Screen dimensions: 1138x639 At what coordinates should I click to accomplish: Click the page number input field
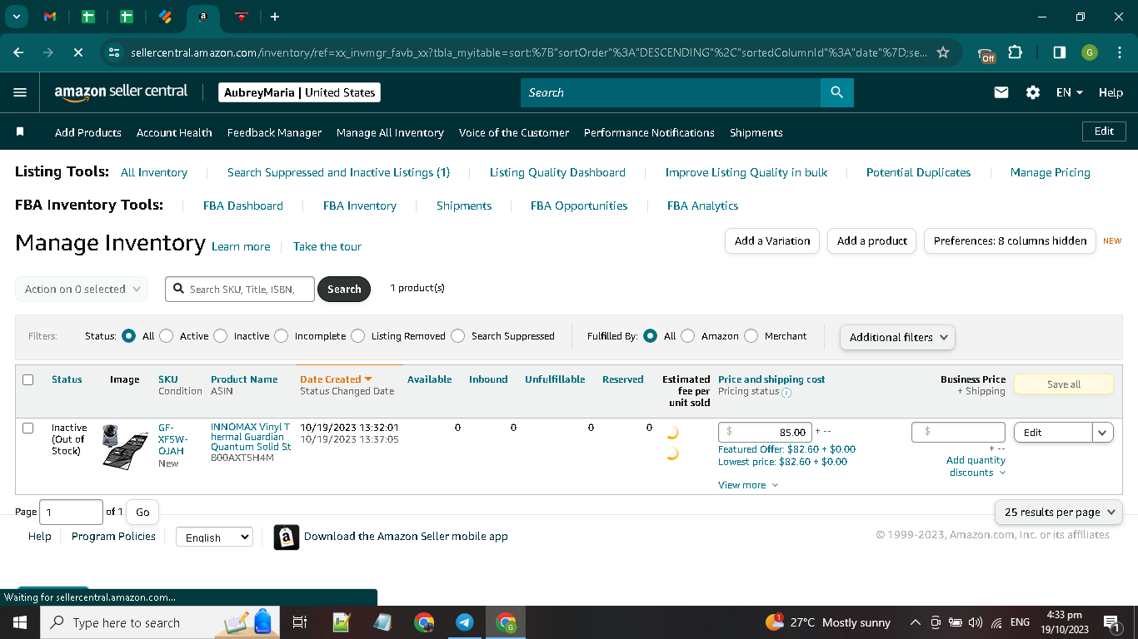pos(71,513)
